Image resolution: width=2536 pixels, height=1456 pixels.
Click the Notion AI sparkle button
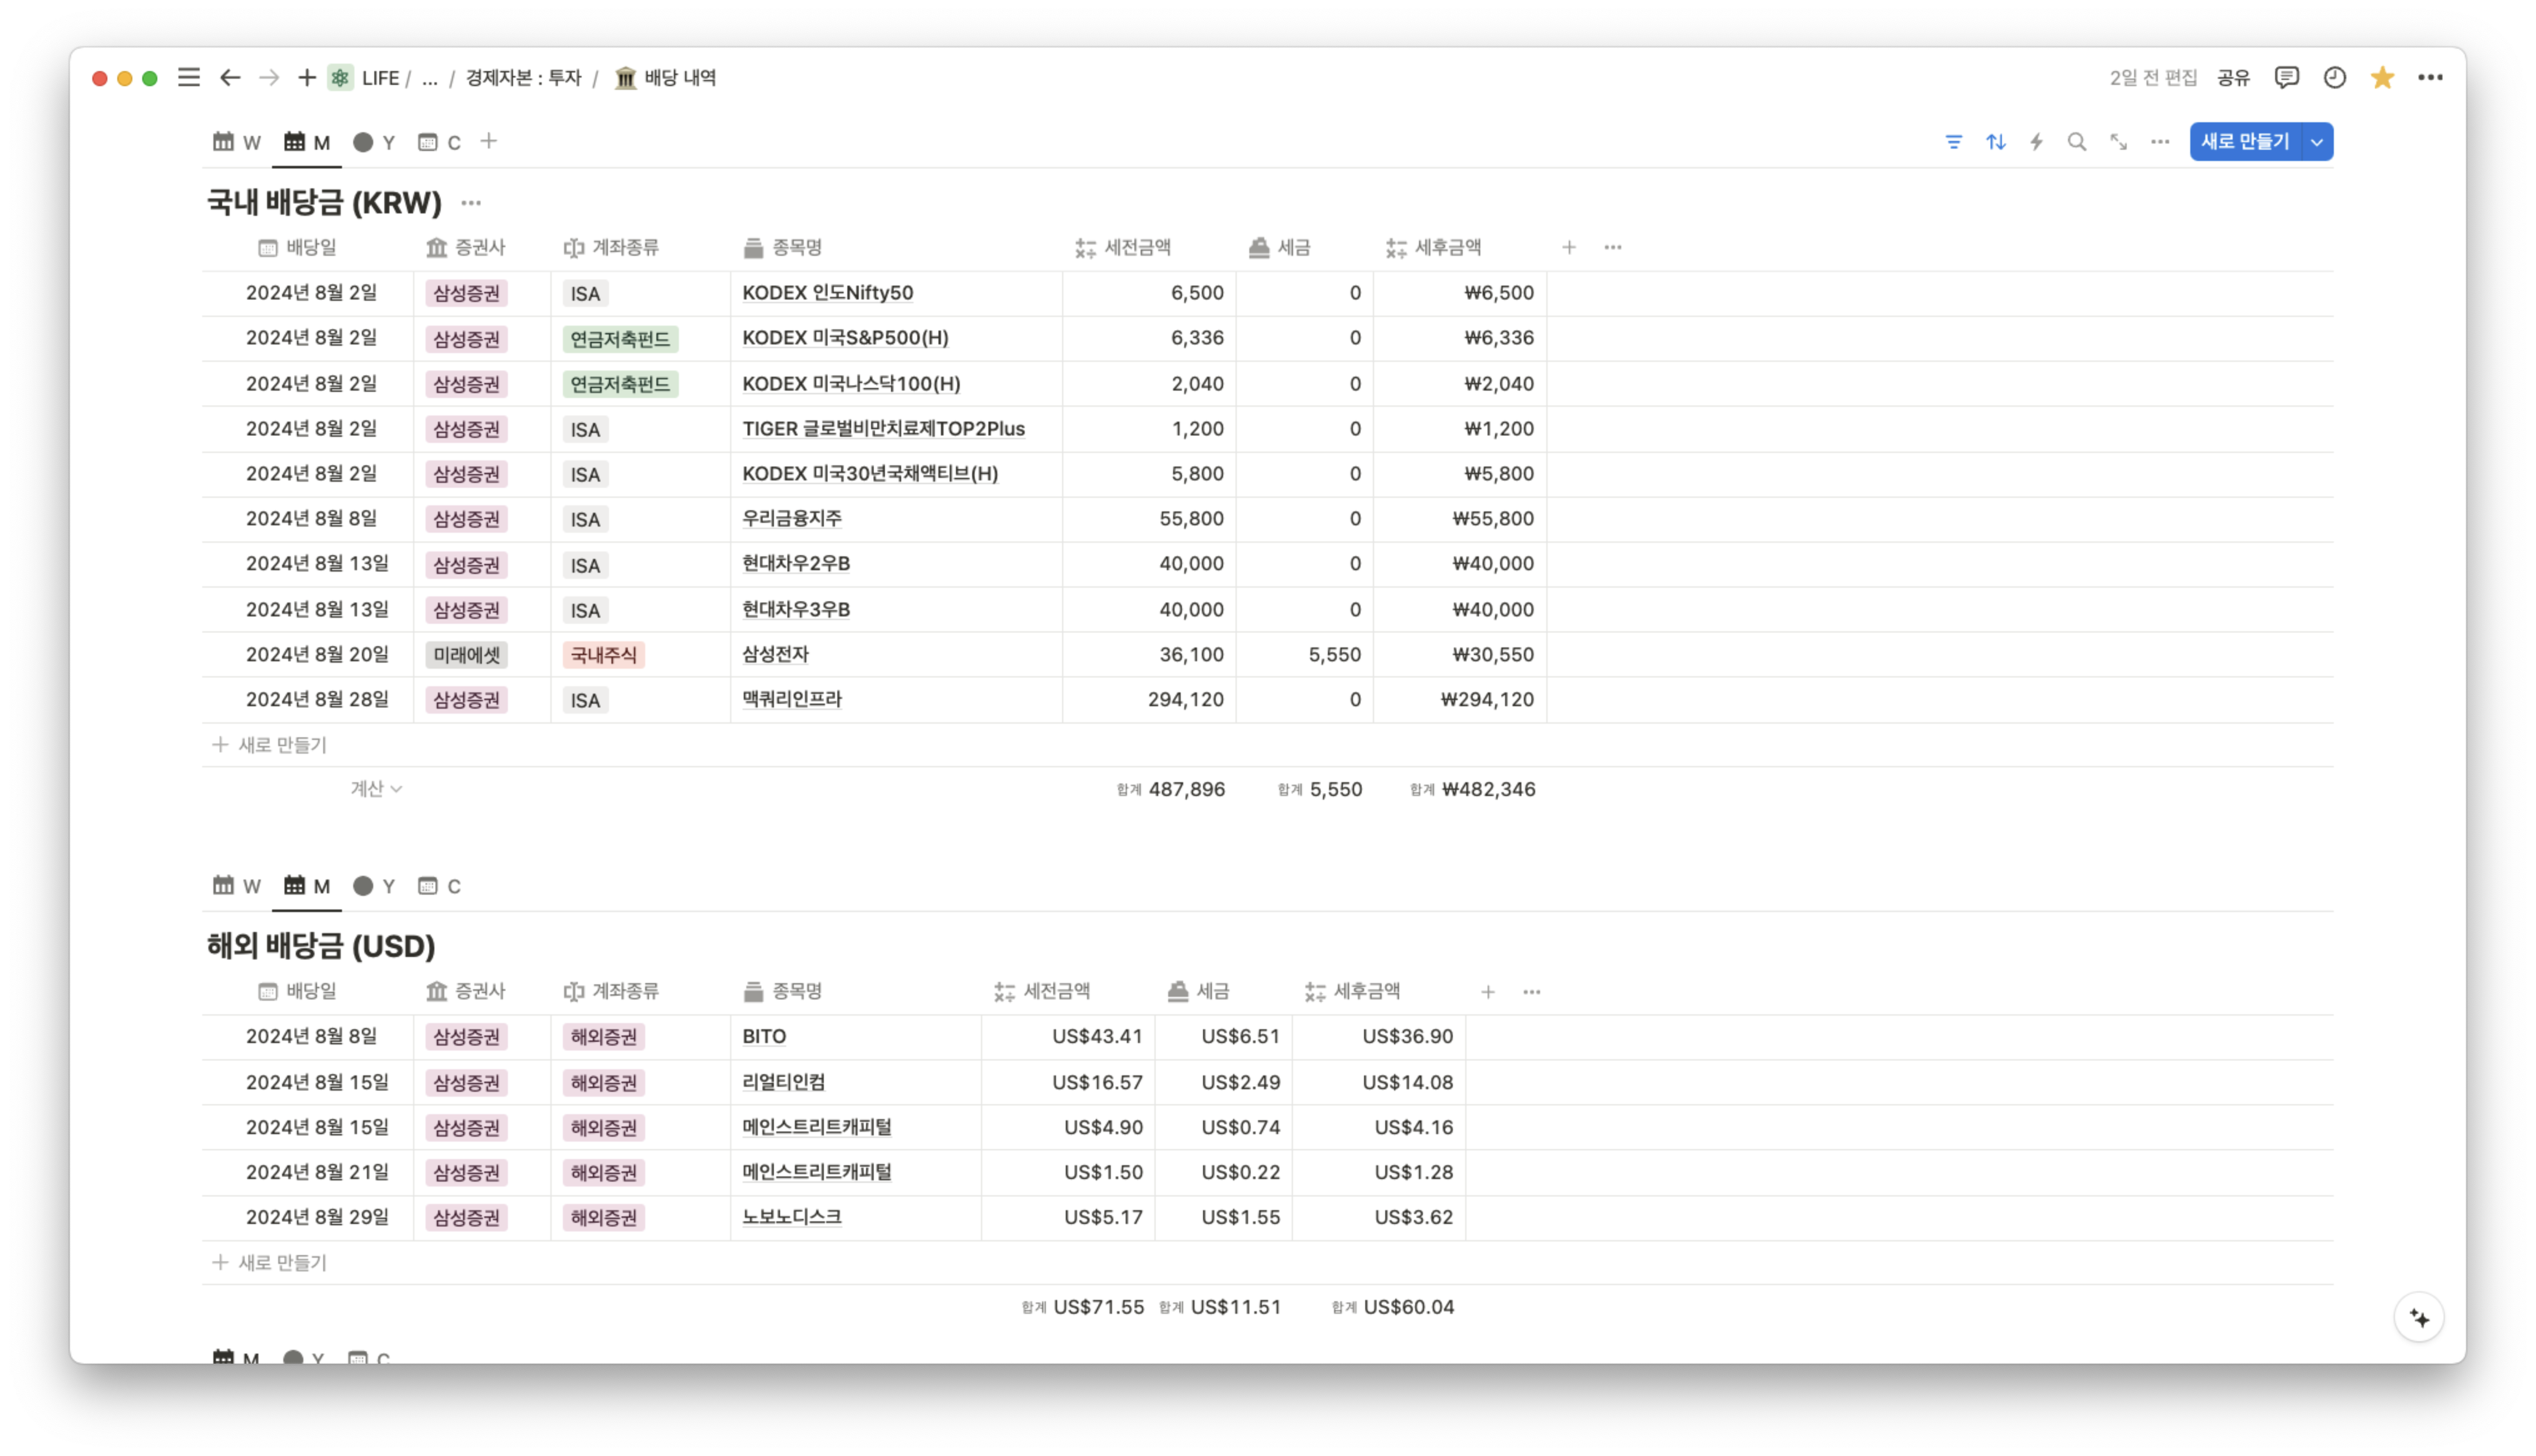point(2418,1318)
